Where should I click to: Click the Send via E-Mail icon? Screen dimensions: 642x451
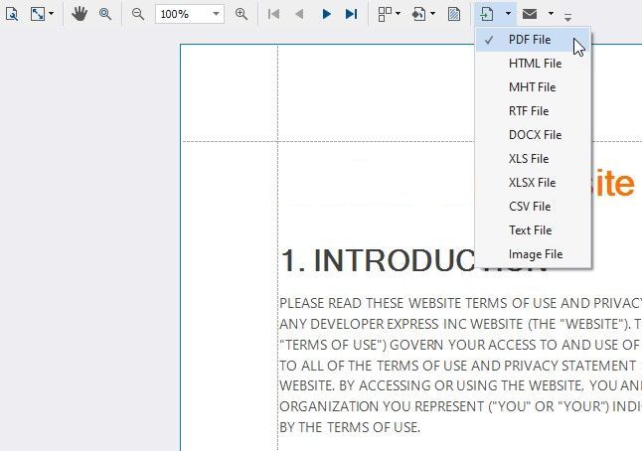(x=531, y=14)
